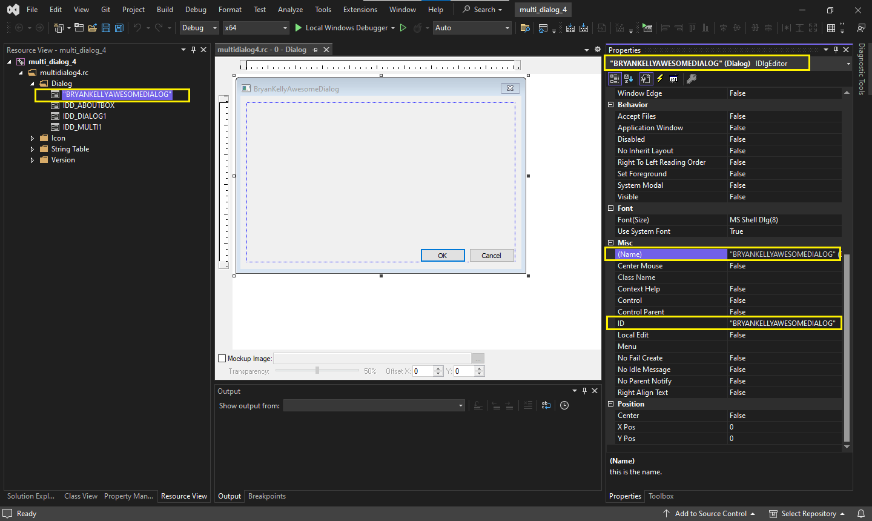The height and width of the screenshot is (521, 872).
Task: Open the Extensions menu
Action: 360,10
